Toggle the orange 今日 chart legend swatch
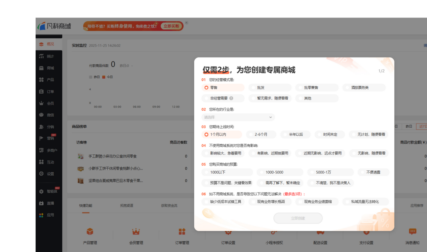427x252 pixels. (104, 77)
